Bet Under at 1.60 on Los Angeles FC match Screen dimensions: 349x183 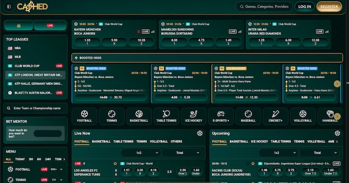coord(196,171)
